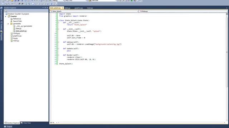Close the state_splash.py tab
The width and height of the screenshot is (229, 128).
pyautogui.click(x=63, y=8)
